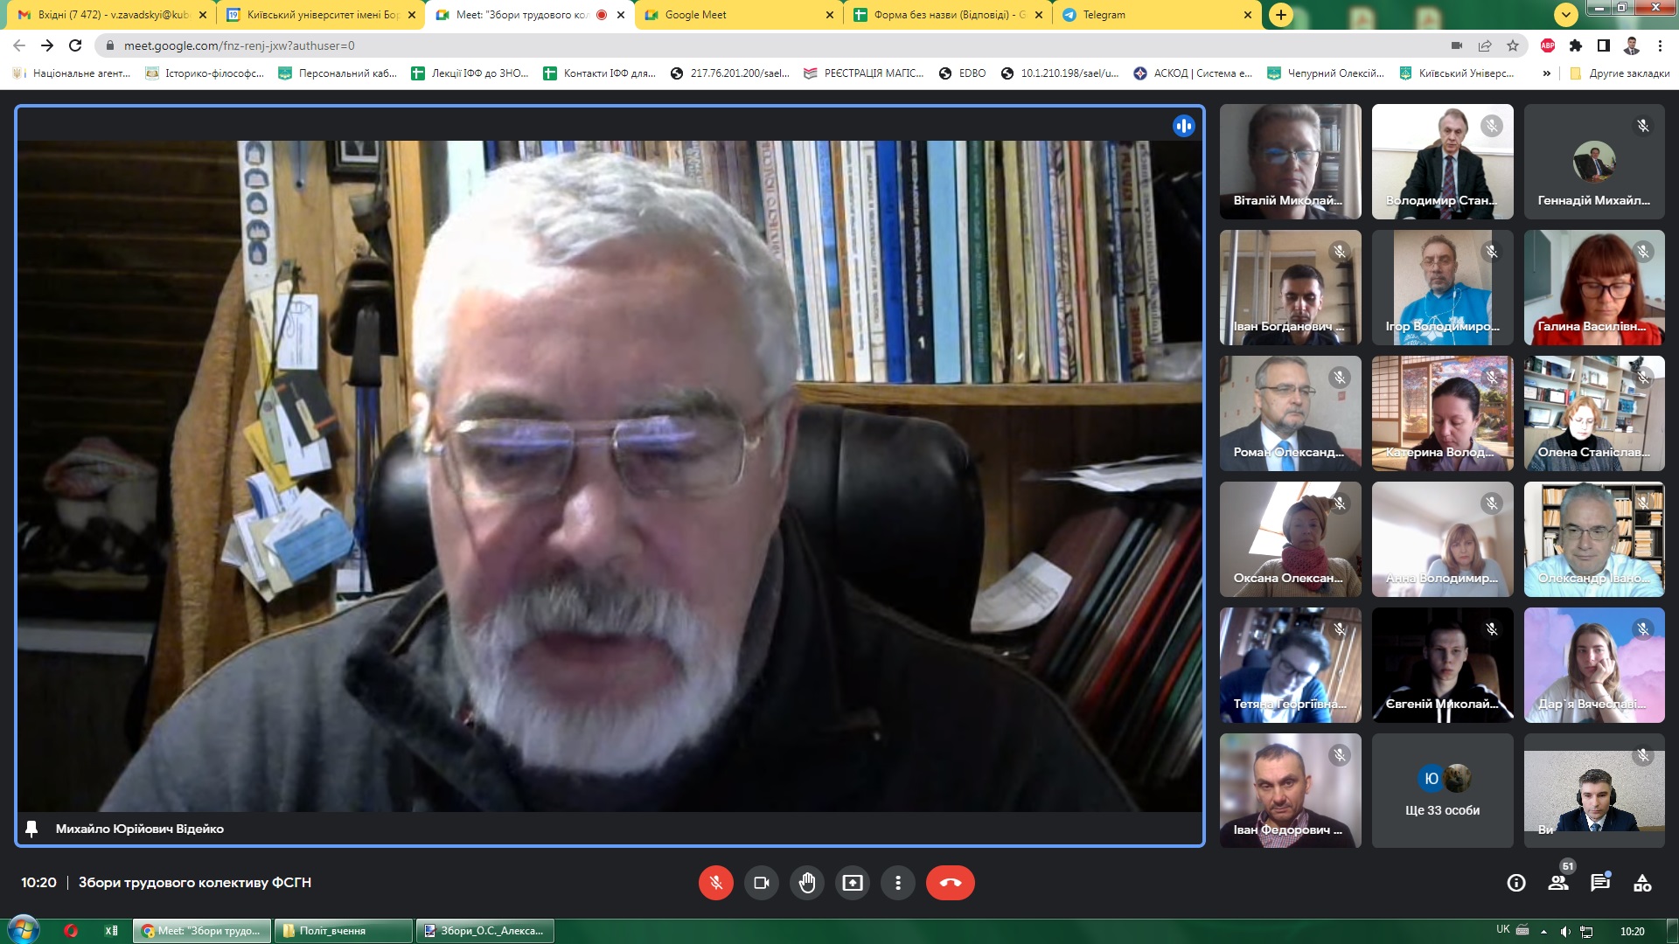This screenshot has height=944, width=1679.
Task: Open meeting details info icon
Action: coord(1516,883)
